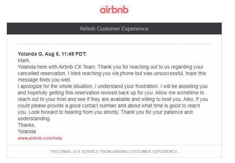This screenshot has height=163, width=235.
Task: Click the greeting line "Mark,"
Action: 24,60
